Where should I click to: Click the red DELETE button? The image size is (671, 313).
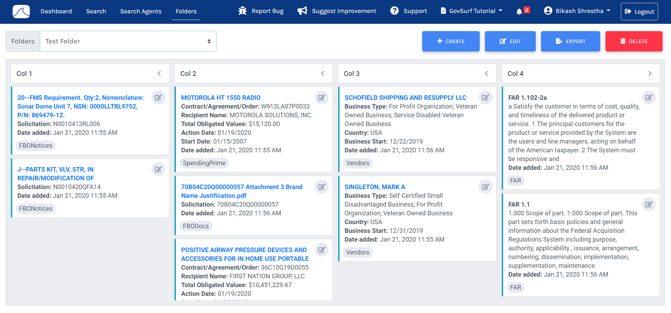pyautogui.click(x=634, y=41)
